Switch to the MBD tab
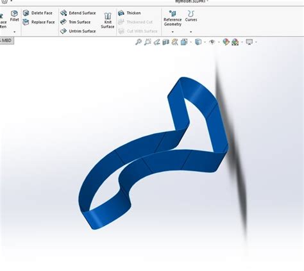304x271 pixels. (x=6, y=40)
